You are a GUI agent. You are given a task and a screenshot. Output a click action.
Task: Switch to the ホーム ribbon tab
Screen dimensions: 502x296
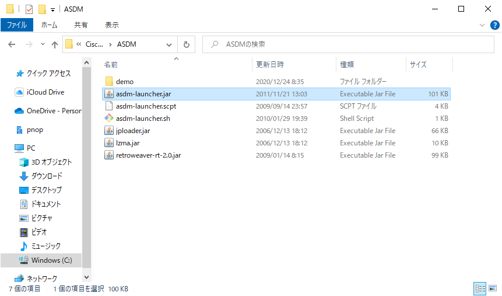pos(49,25)
